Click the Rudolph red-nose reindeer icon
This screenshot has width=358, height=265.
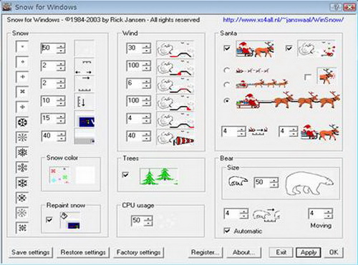click(x=326, y=76)
